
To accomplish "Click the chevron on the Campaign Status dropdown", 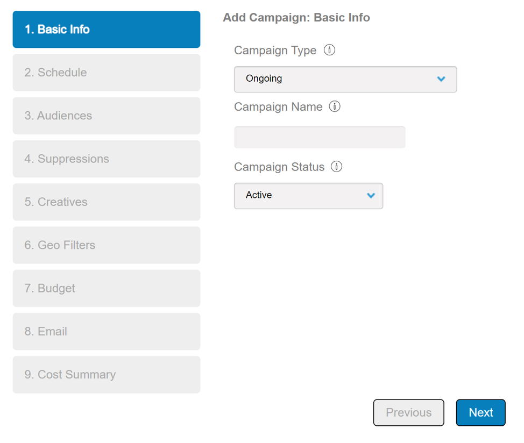I will (371, 196).
